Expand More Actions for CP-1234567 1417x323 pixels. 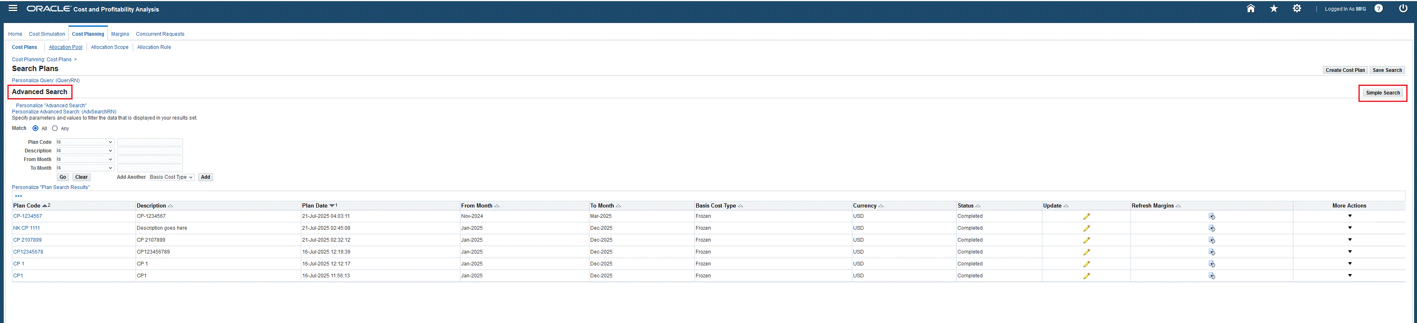(x=1349, y=216)
